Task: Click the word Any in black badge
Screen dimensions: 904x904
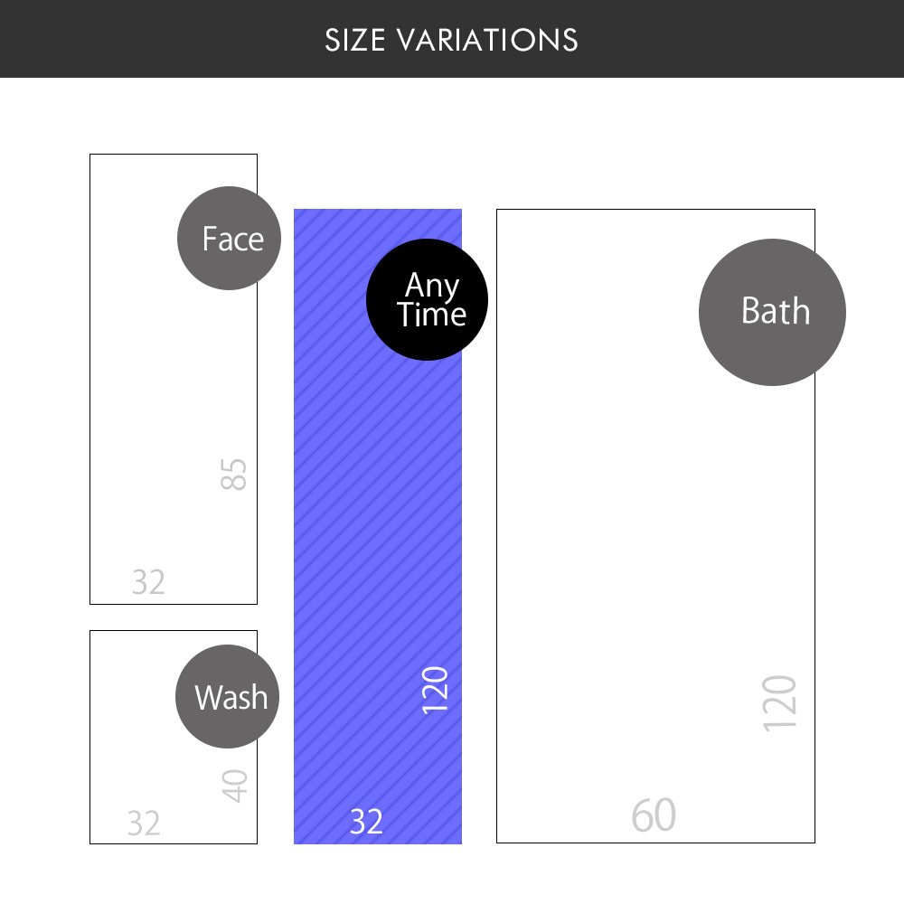Action: pos(432,286)
